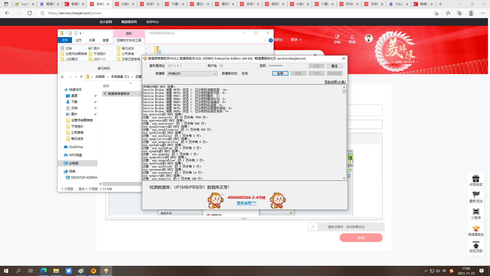Open Windows Start menu
The width and height of the screenshot is (490, 276).
[x=6, y=271]
